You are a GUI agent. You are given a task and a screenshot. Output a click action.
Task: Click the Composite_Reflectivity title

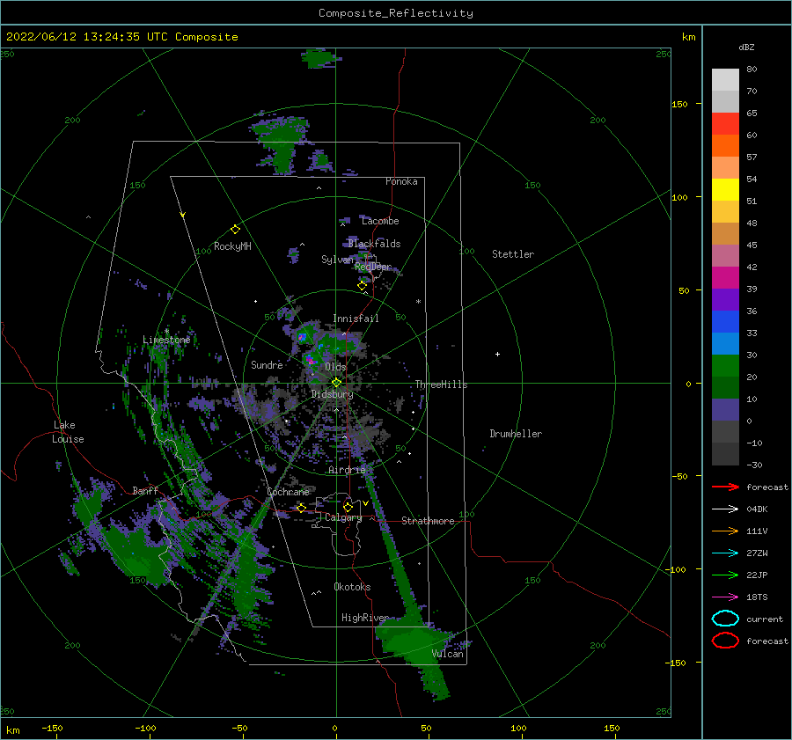tap(396, 13)
